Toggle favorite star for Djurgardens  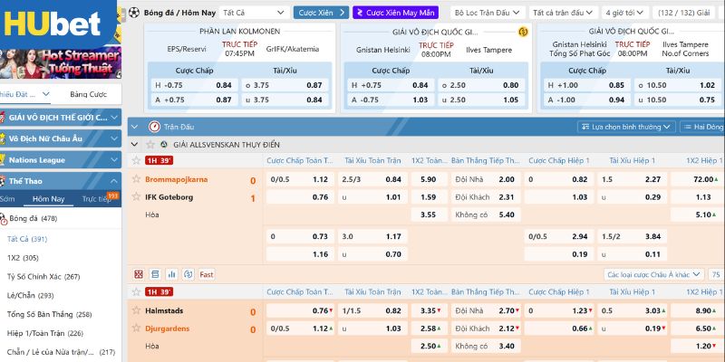(x=136, y=328)
